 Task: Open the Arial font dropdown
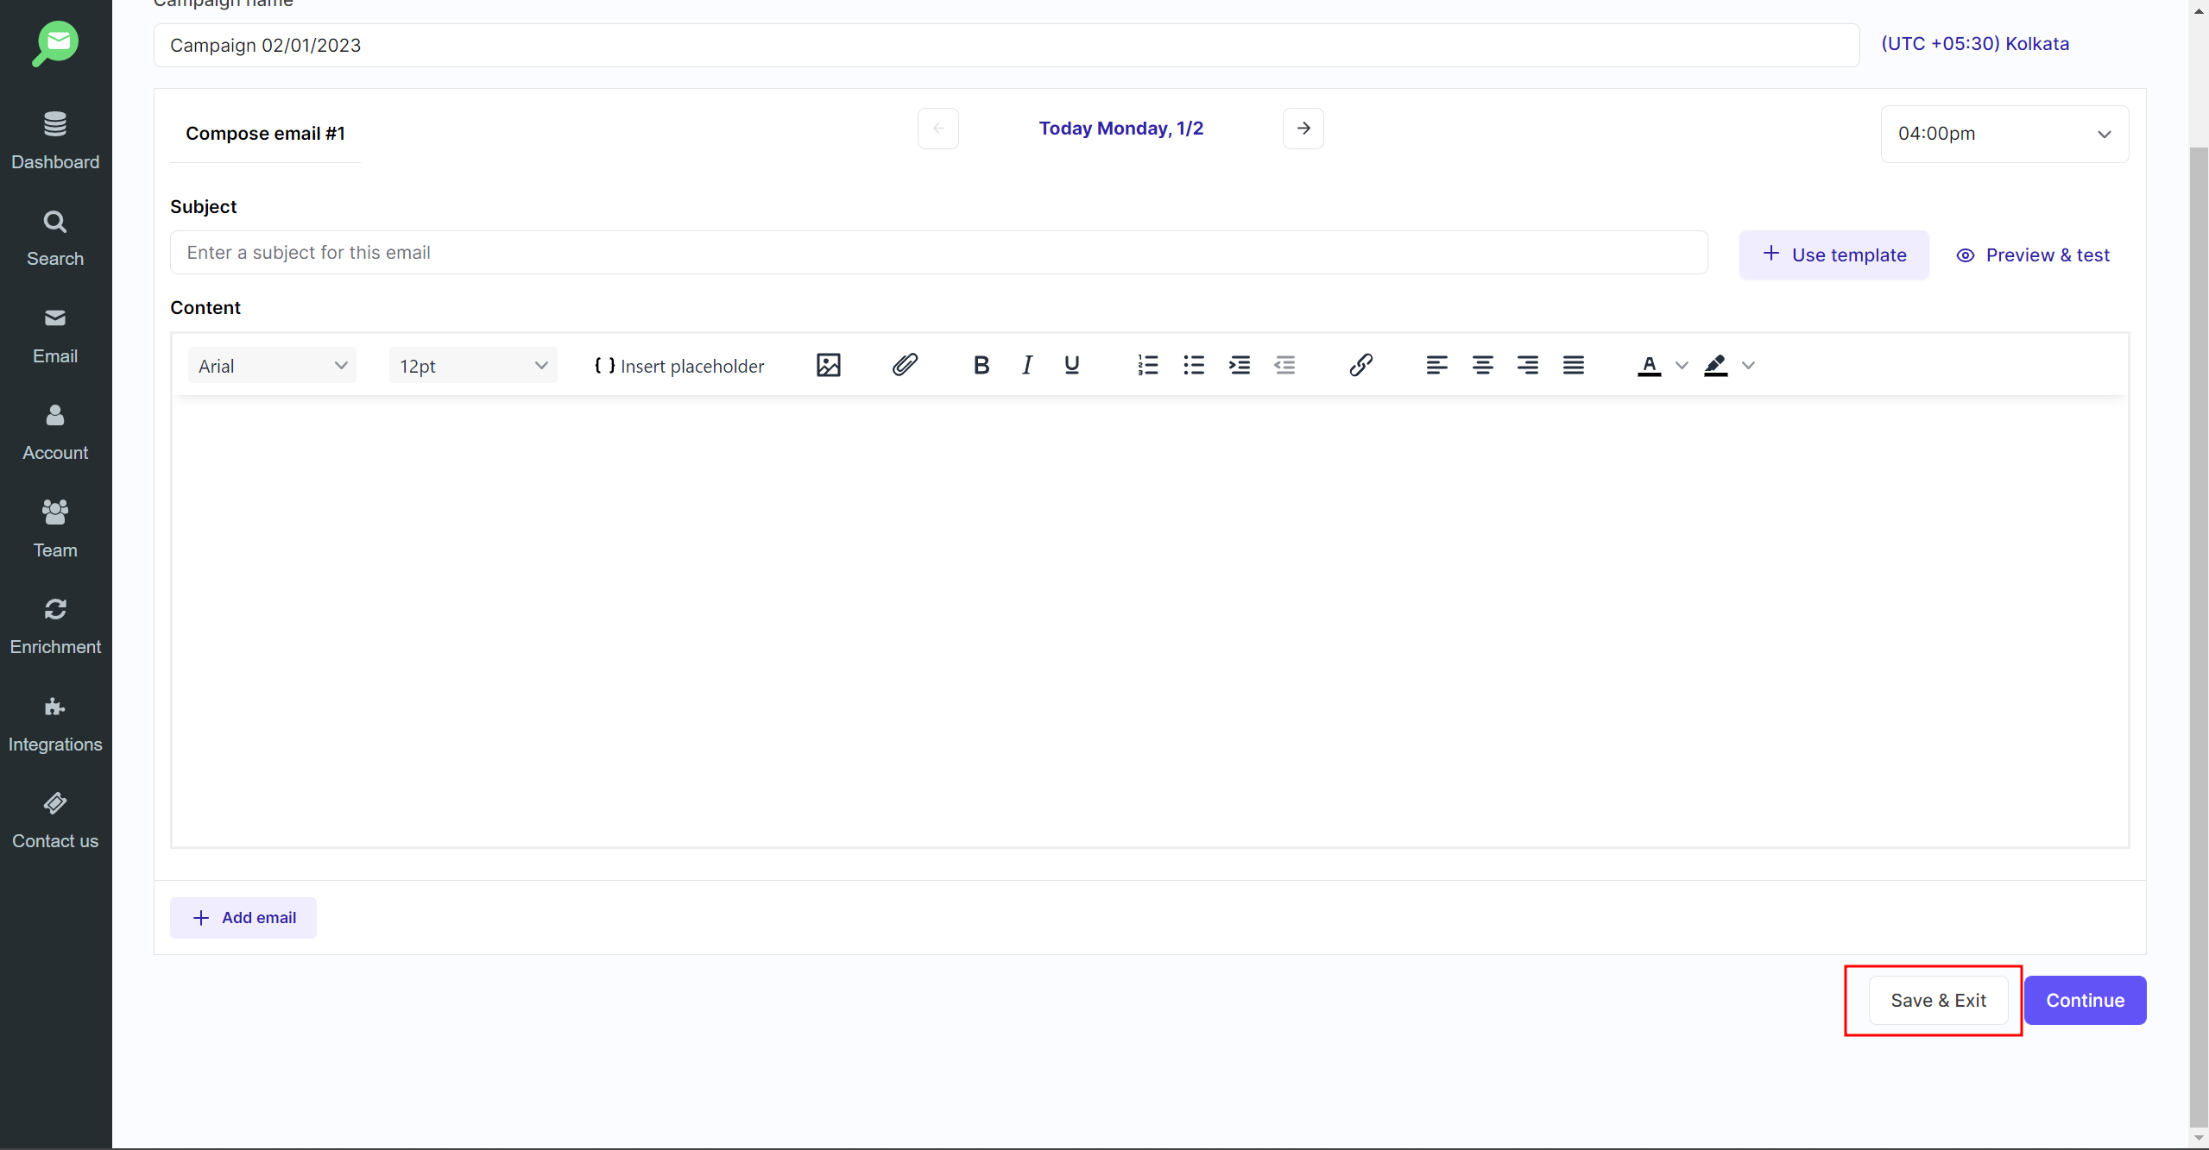(x=272, y=366)
